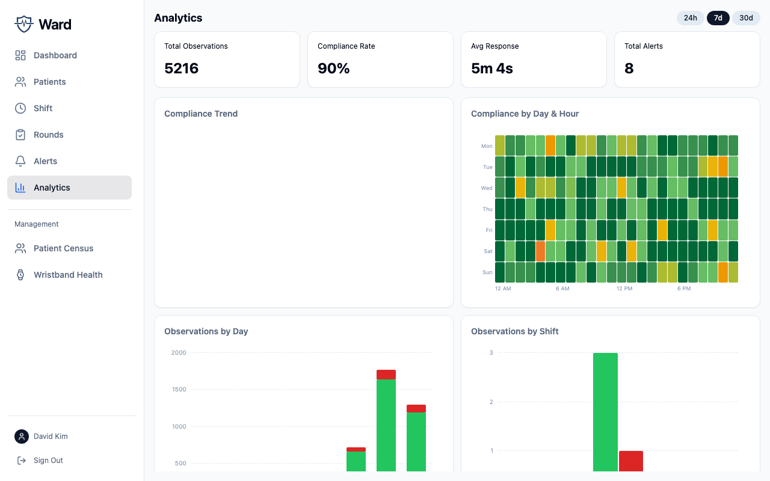Click the Rounds clipboard icon
The width and height of the screenshot is (770, 481).
click(x=20, y=135)
